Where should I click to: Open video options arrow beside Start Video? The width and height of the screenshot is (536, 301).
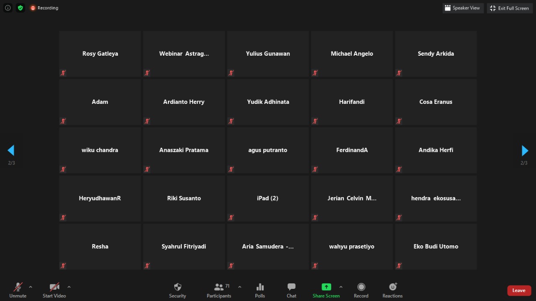click(x=69, y=287)
